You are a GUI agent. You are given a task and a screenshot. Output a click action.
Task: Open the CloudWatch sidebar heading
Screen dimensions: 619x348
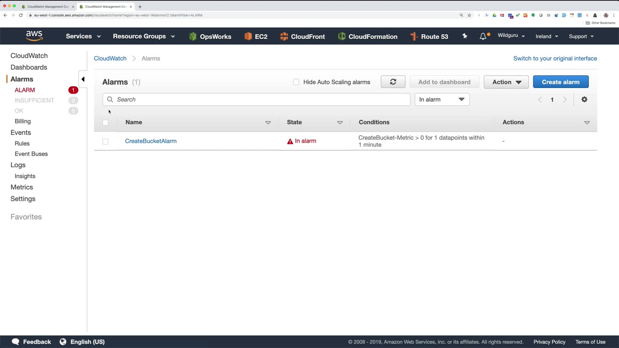(29, 56)
